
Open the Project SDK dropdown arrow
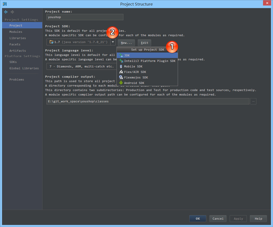113,42
